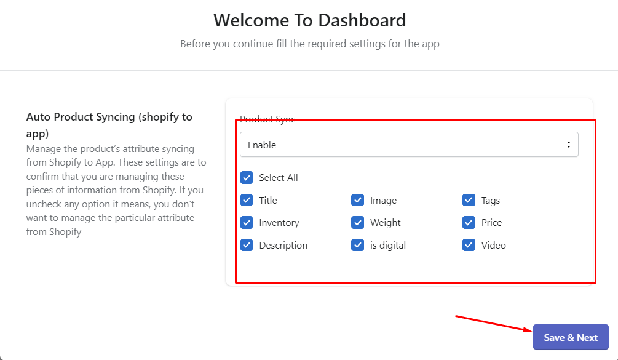
Task: Click the Save & Next button
Action: [x=571, y=337]
